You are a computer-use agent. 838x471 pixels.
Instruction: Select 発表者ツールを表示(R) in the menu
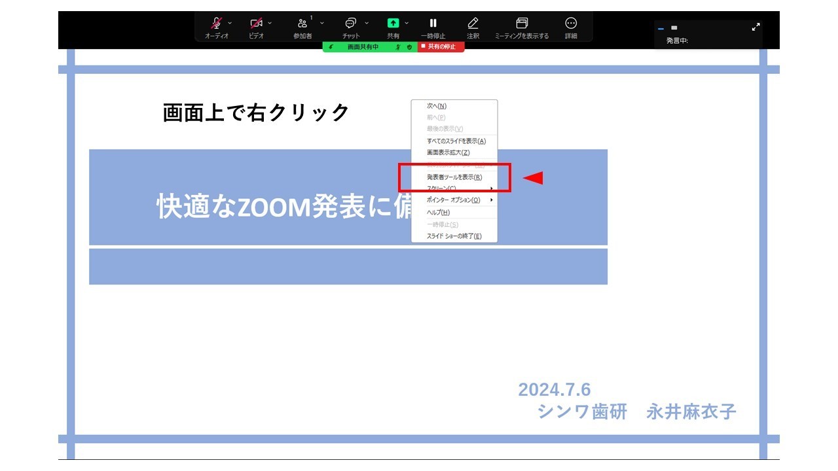454,177
